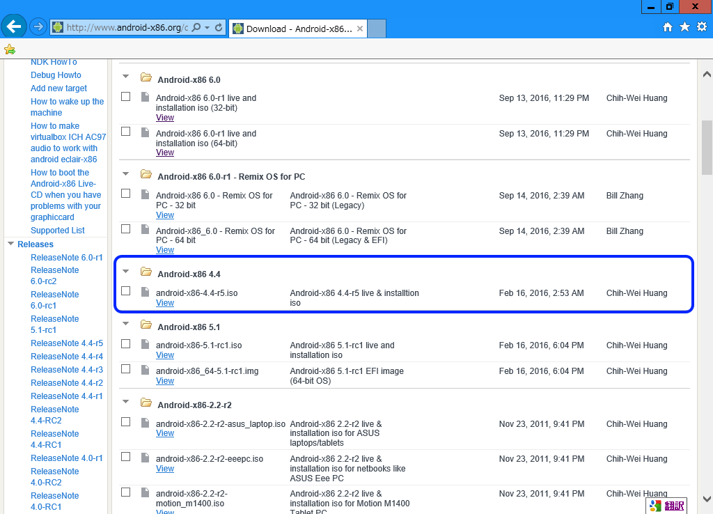Click the Android-x86 6.0 folder icon
Viewport: 713px width, 514px height.
pyautogui.click(x=146, y=77)
